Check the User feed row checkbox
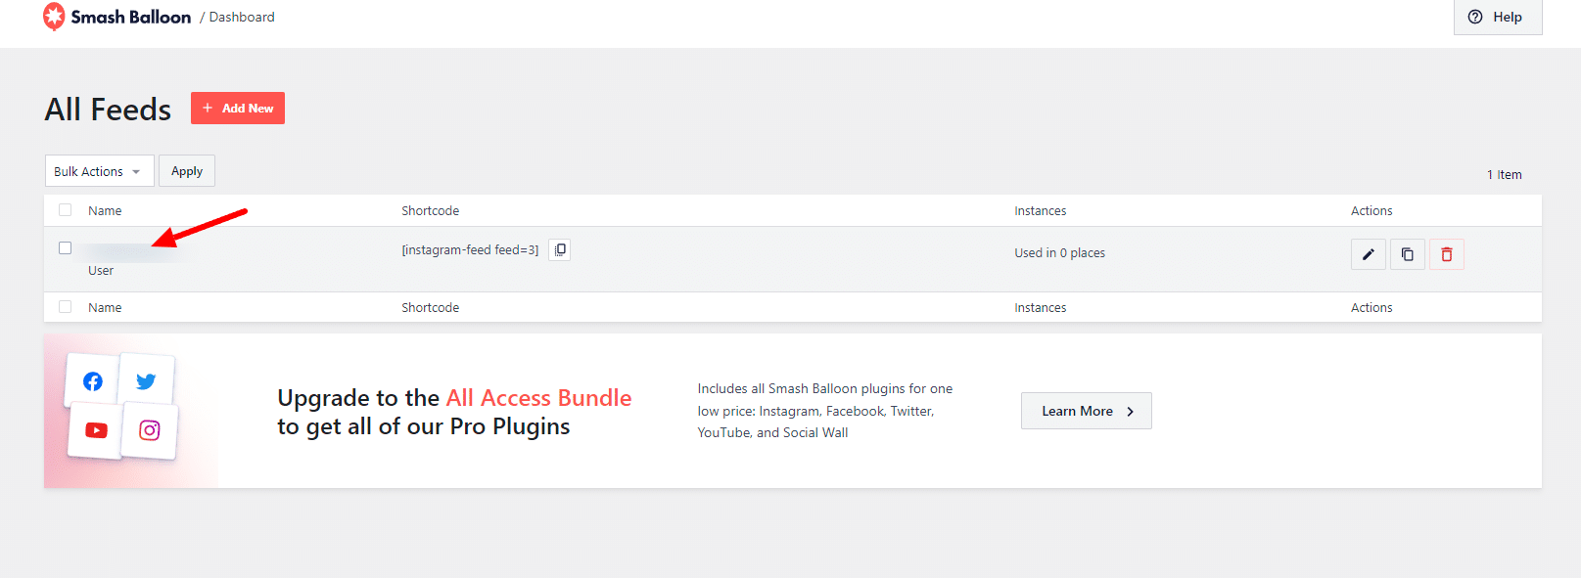This screenshot has height=578, width=1581. pyautogui.click(x=66, y=248)
